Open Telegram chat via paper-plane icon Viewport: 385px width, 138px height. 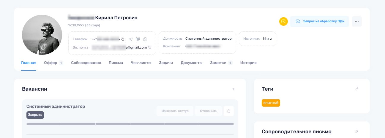click(131, 39)
